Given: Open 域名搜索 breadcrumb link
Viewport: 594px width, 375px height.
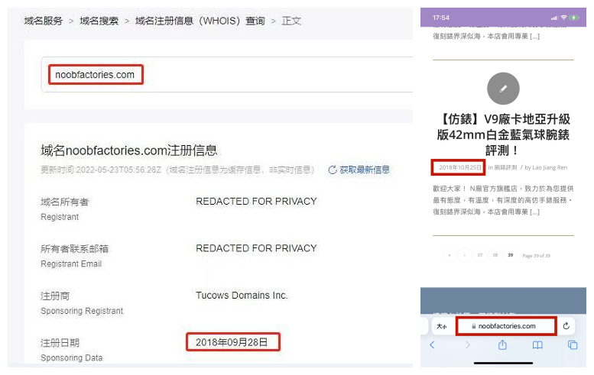Looking at the screenshot, I should (99, 21).
